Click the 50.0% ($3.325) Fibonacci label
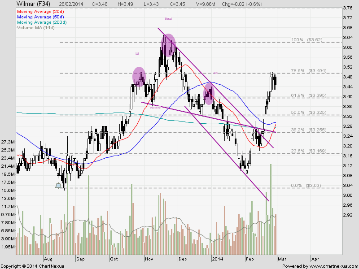Image resolution: width=359 pixels, height=269 pixels. coord(309,113)
